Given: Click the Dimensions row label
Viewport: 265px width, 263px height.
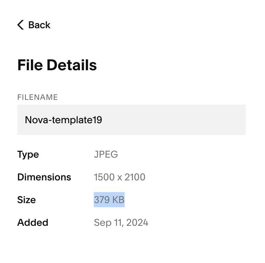Looking at the screenshot, I should pyautogui.click(x=44, y=177).
